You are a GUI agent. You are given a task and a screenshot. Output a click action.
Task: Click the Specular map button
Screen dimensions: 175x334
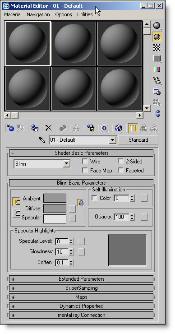pyautogui.click(x=72, y=218)
